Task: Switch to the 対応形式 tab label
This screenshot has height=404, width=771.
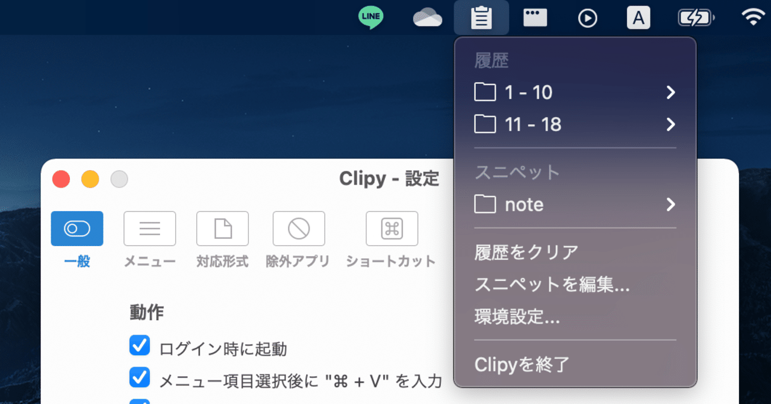Action: point(223,262)
